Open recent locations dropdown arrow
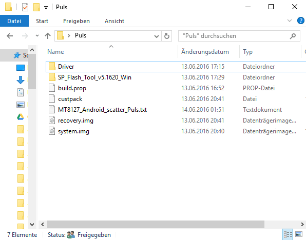 point(37,36)
